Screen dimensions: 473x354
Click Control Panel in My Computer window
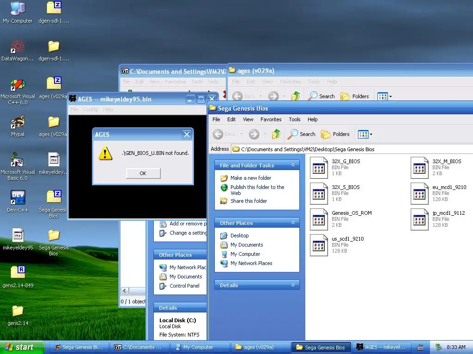click(x=184, y=286)
